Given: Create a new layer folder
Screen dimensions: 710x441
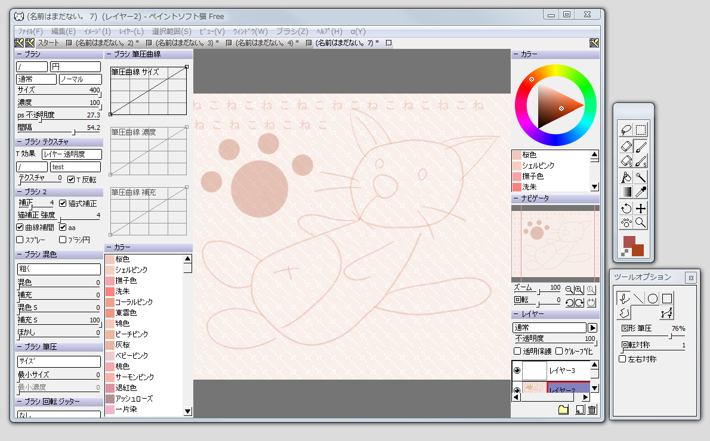Looking at the screenshot, I should click(563, 409).
